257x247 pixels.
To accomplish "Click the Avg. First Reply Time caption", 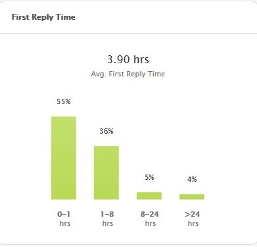I will click(128, 74).
